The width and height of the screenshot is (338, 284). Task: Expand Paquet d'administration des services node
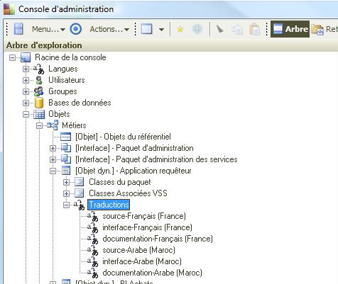point(53,159)
